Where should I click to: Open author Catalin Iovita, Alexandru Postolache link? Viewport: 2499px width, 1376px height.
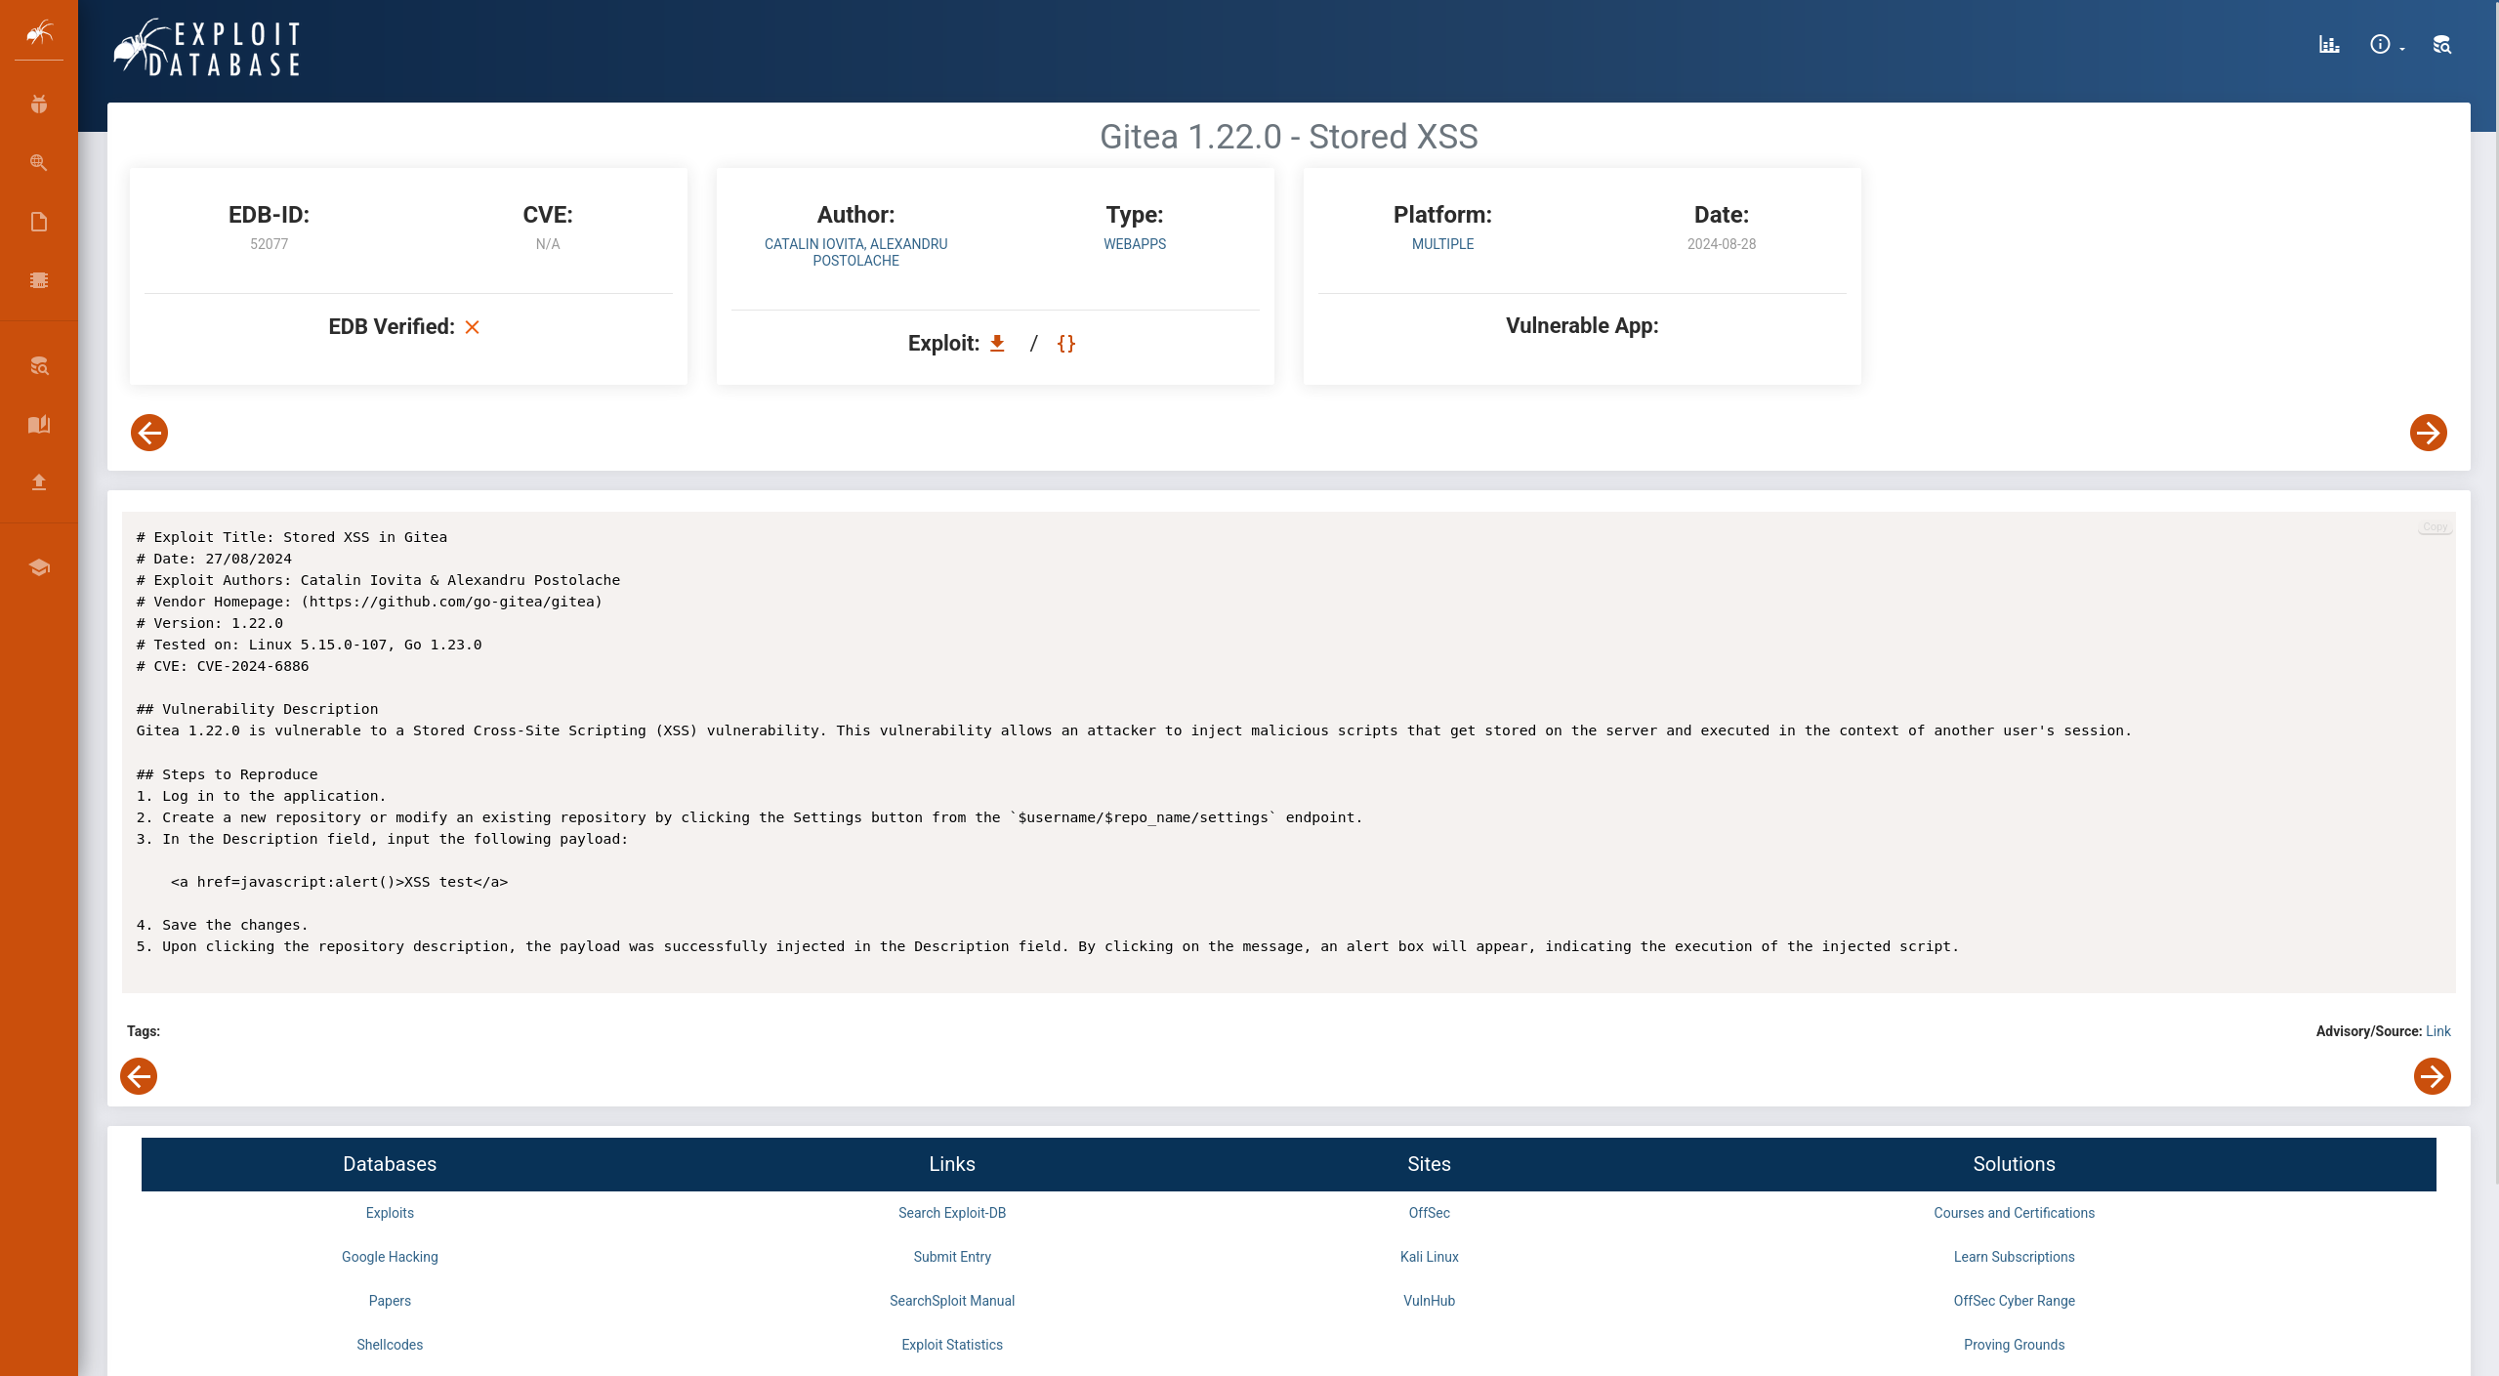click(856, 252)
